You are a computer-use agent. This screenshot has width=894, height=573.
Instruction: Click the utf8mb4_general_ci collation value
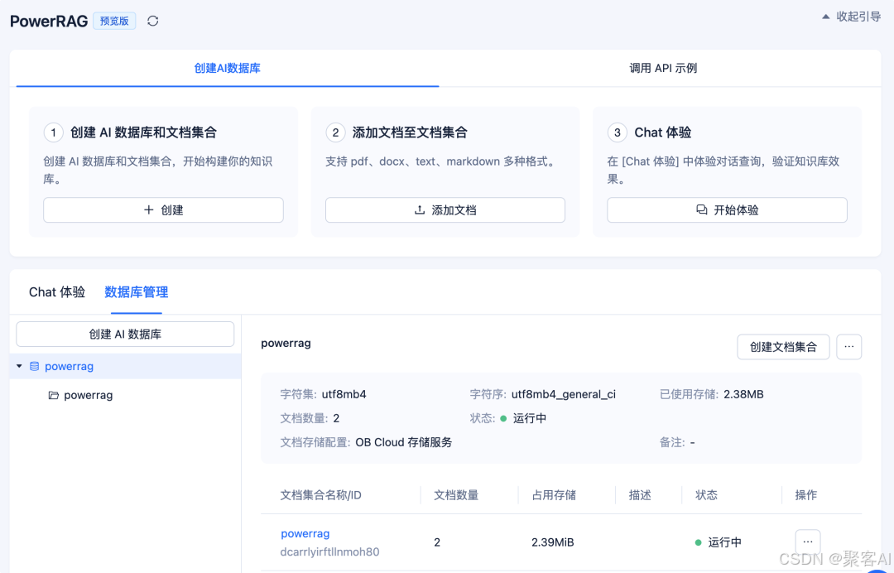point(564,394)
